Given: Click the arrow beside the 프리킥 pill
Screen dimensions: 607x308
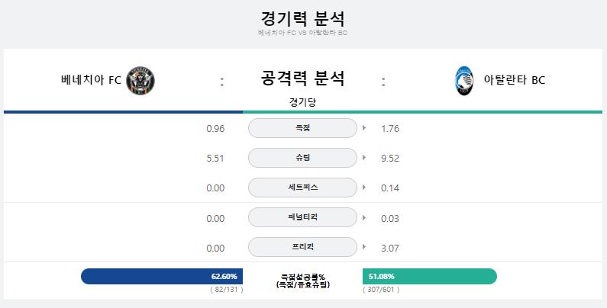Looking at the screenshot, I should coord(364,247).
